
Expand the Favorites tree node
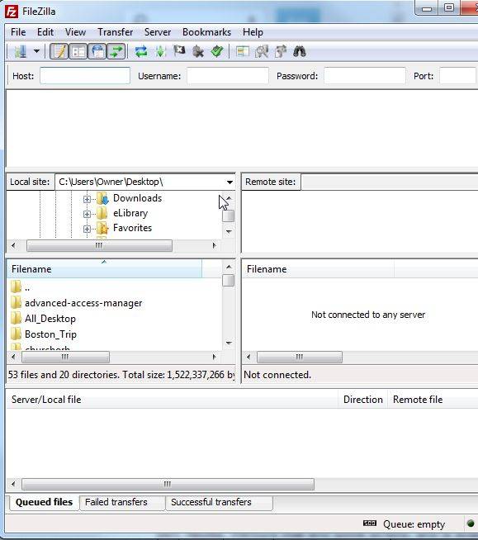(87, 229)
